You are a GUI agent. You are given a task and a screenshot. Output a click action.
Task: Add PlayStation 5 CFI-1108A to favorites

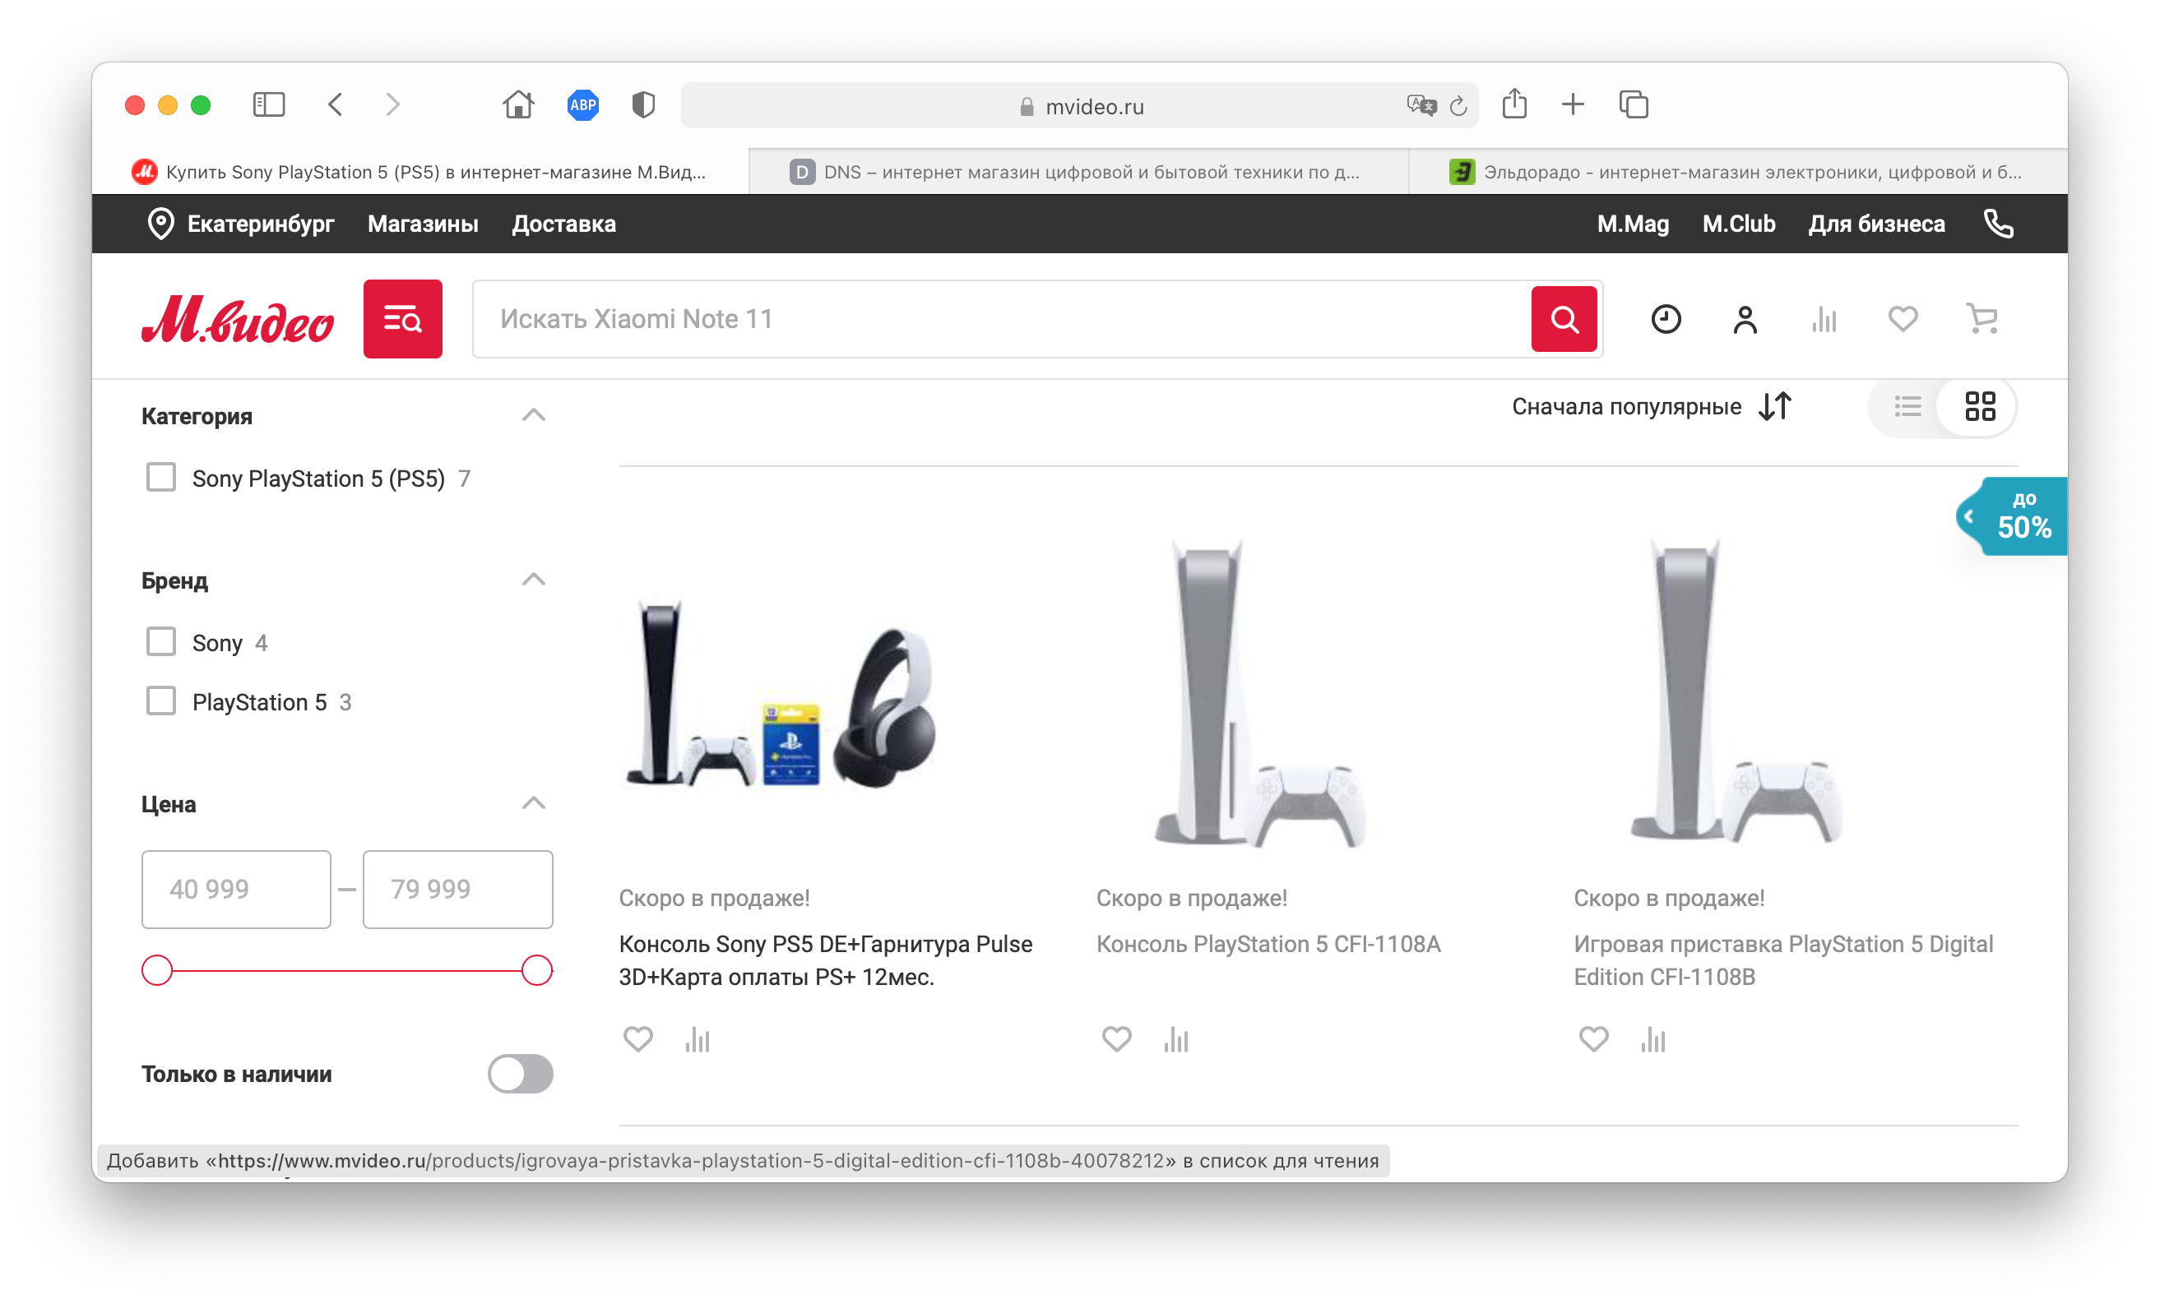pos(1116,1039)
